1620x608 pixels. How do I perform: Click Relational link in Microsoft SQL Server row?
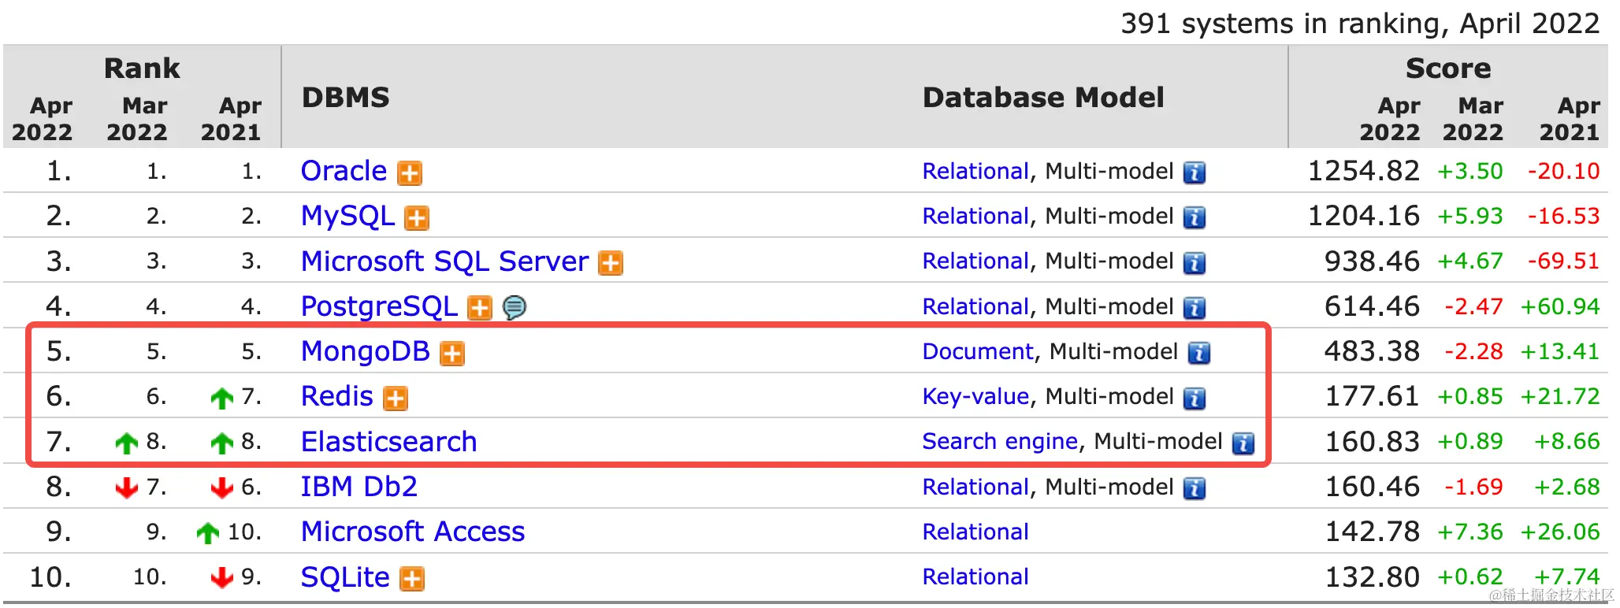click(x=975, y=261)
